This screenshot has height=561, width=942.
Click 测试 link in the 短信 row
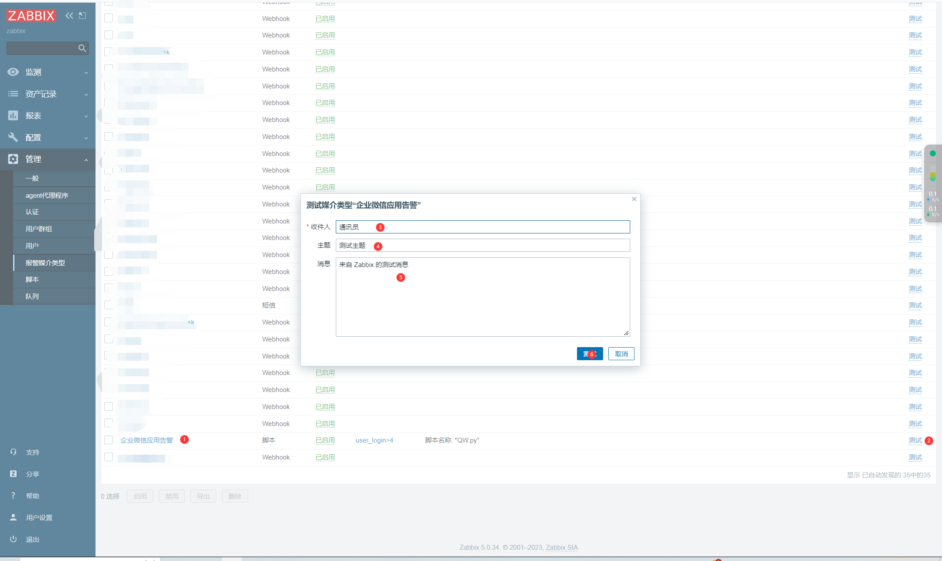(915, 305)
